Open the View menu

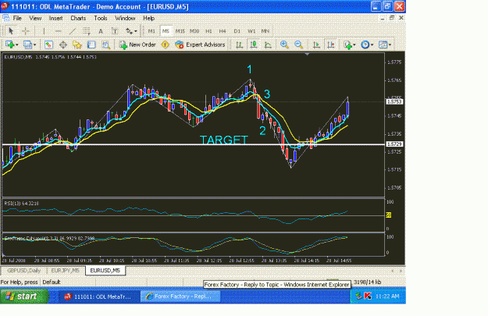35,18
